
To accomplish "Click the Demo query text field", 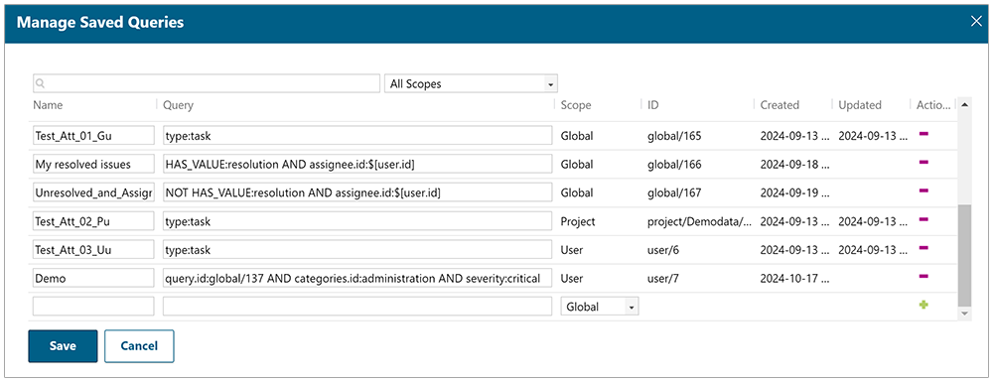I will tap(357, 278).
